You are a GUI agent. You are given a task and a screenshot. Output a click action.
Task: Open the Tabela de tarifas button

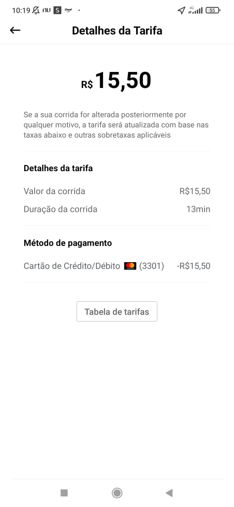click(117, 312)
